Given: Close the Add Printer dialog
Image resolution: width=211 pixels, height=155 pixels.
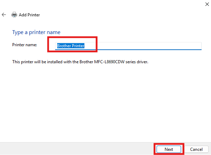Looking at the screenshot, I should pyautogui.click(x=207, y=4).
